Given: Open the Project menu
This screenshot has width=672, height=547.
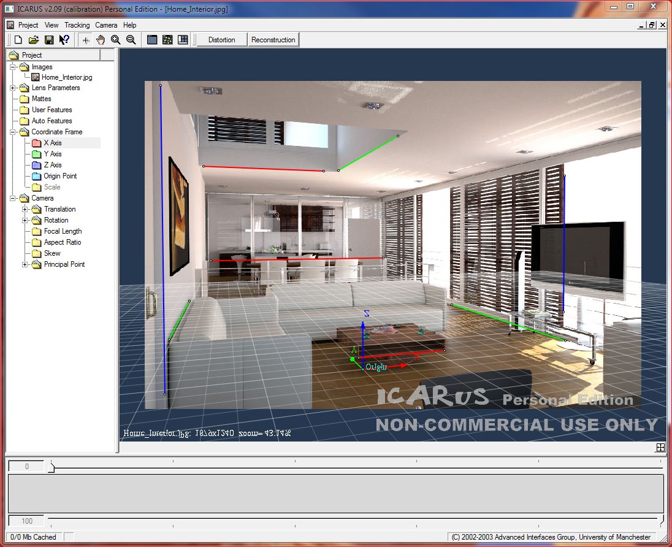Looking at the screenshot, I should (28, 25).
